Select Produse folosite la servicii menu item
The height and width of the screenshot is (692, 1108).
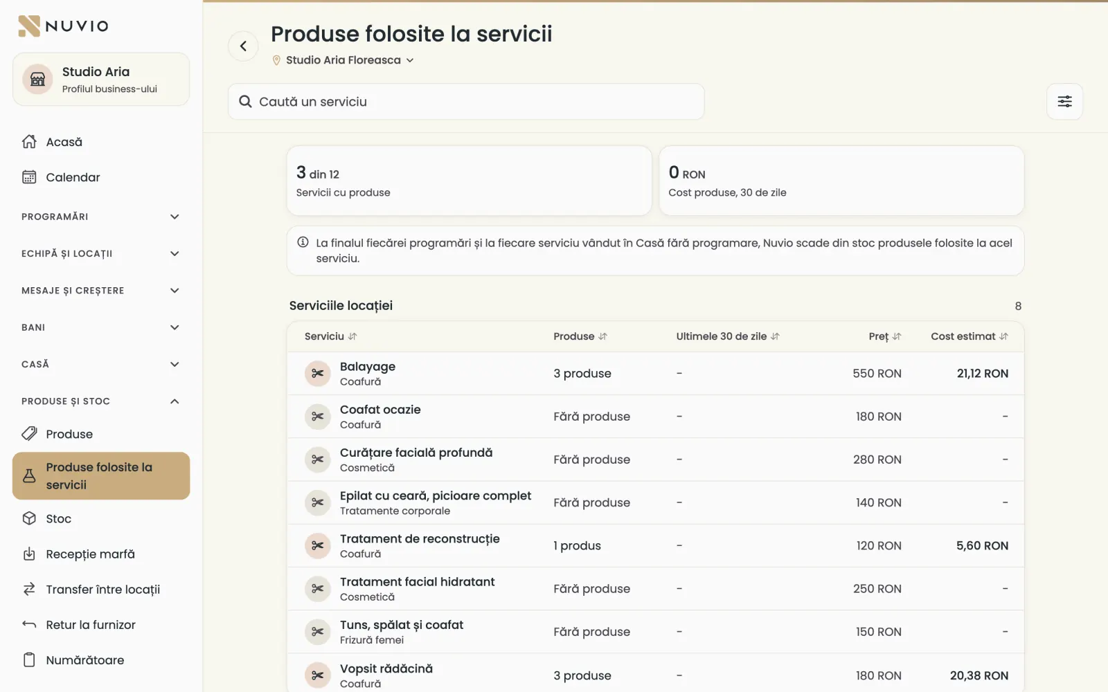pos(101,476)
